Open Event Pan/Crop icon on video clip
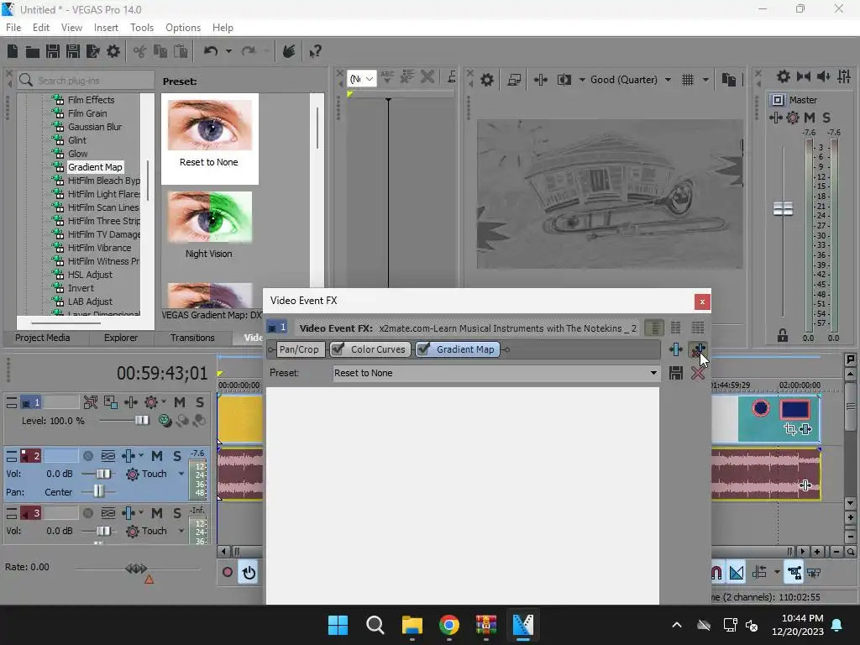 tap(789, 429)
